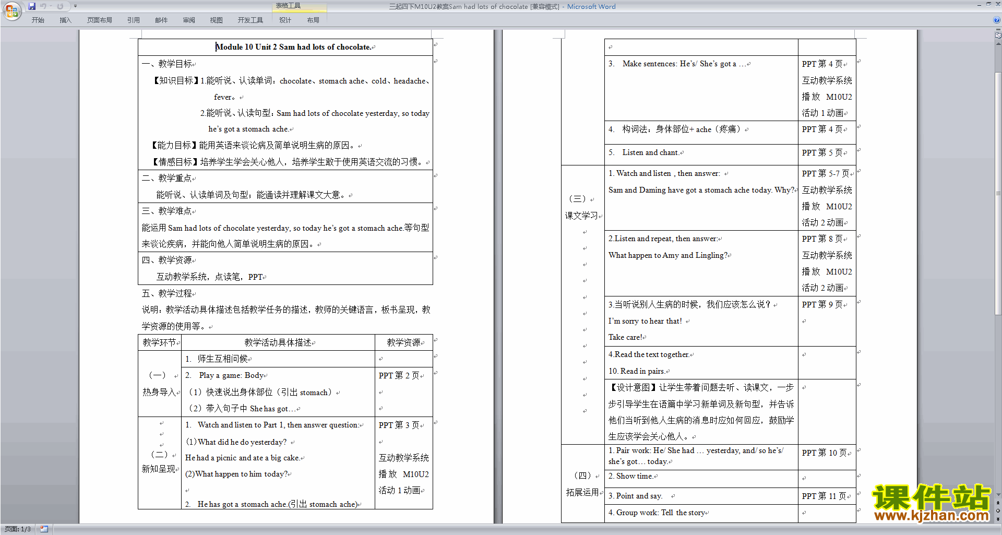
Task: Click the table header cell '教学资源'
Action: coord(404,342)
